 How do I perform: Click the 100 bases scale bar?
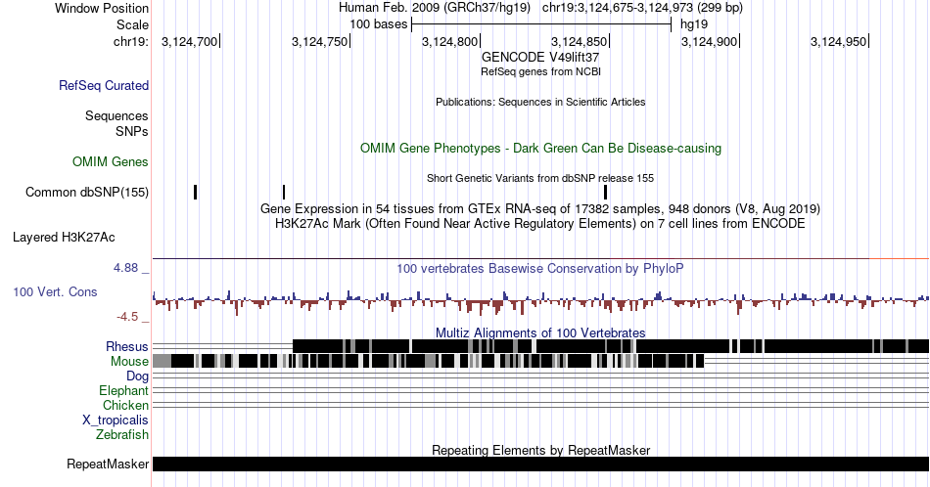click(541, 24)
